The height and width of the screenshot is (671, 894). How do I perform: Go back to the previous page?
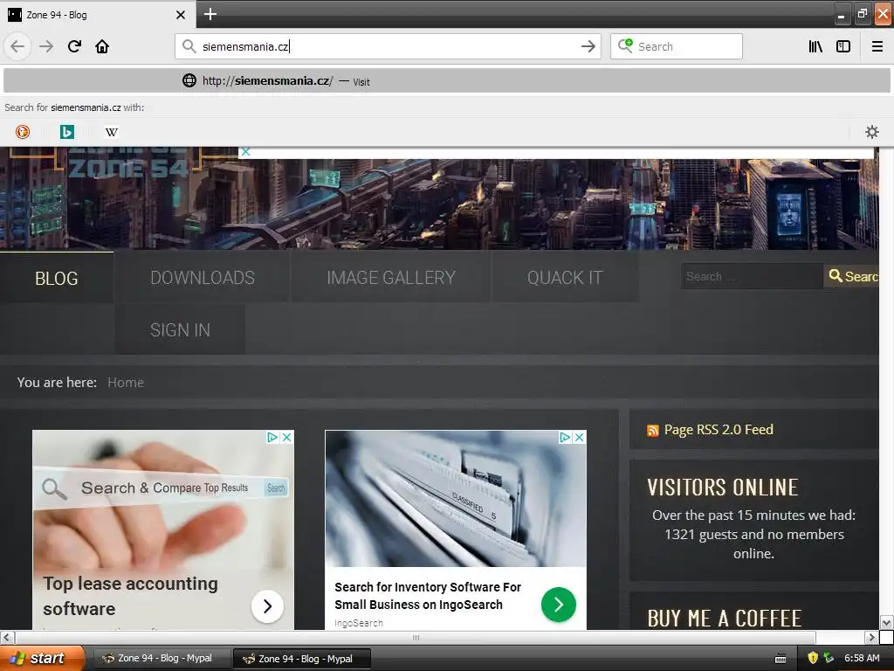(17, 46)
